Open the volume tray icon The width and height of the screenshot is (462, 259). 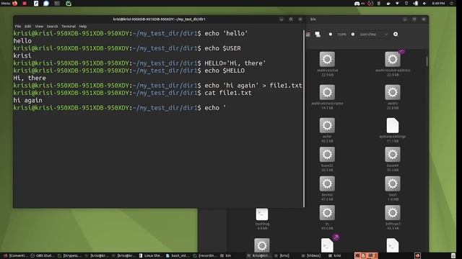click(x=424, y=3)
